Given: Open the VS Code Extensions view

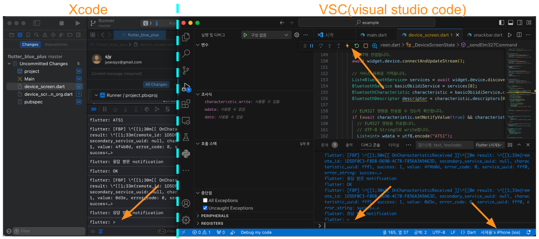Looking at the screenshot, I should (186, 104).
